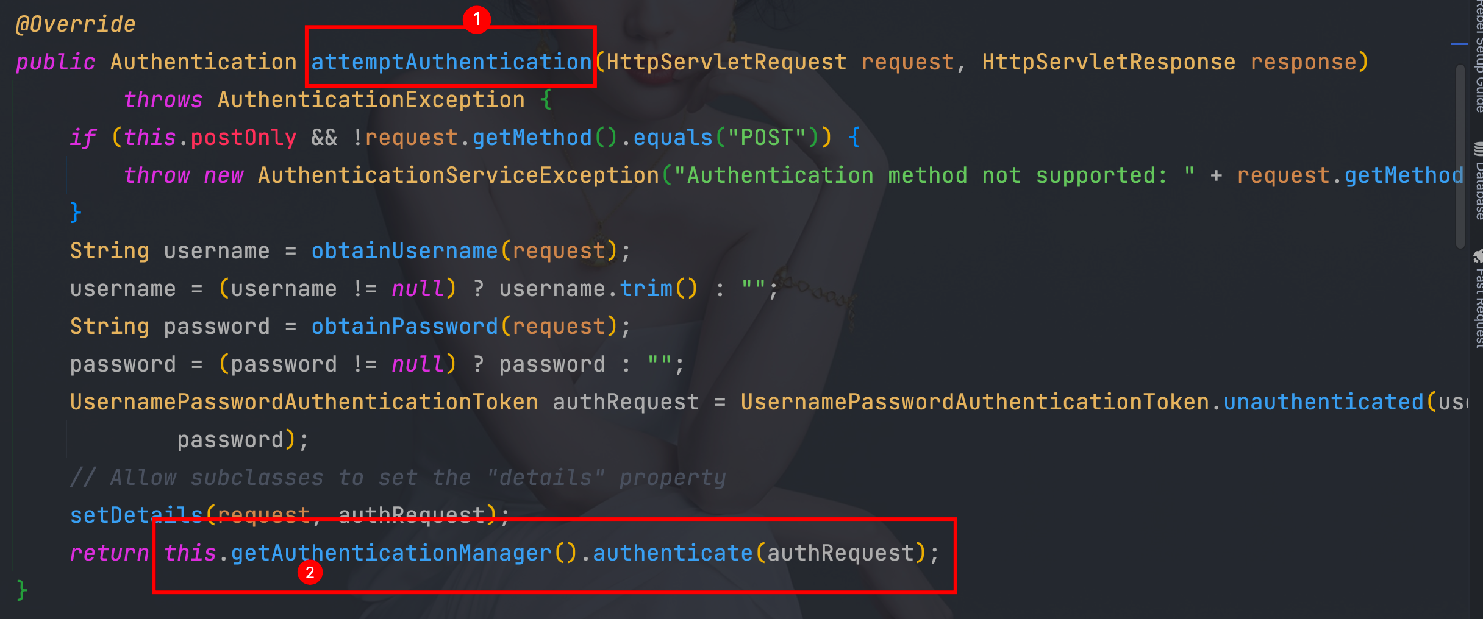Click the blue stripe marker above scrollbar
1483x619 pixels.
pos(1459,44)
